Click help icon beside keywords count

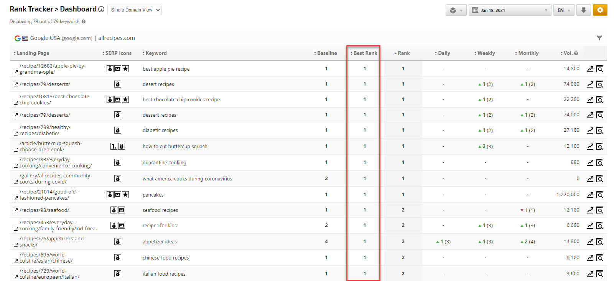click(x=84, y=21)
